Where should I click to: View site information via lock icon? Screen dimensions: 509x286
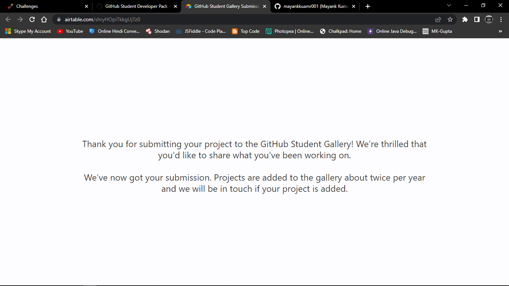[59, 19]
